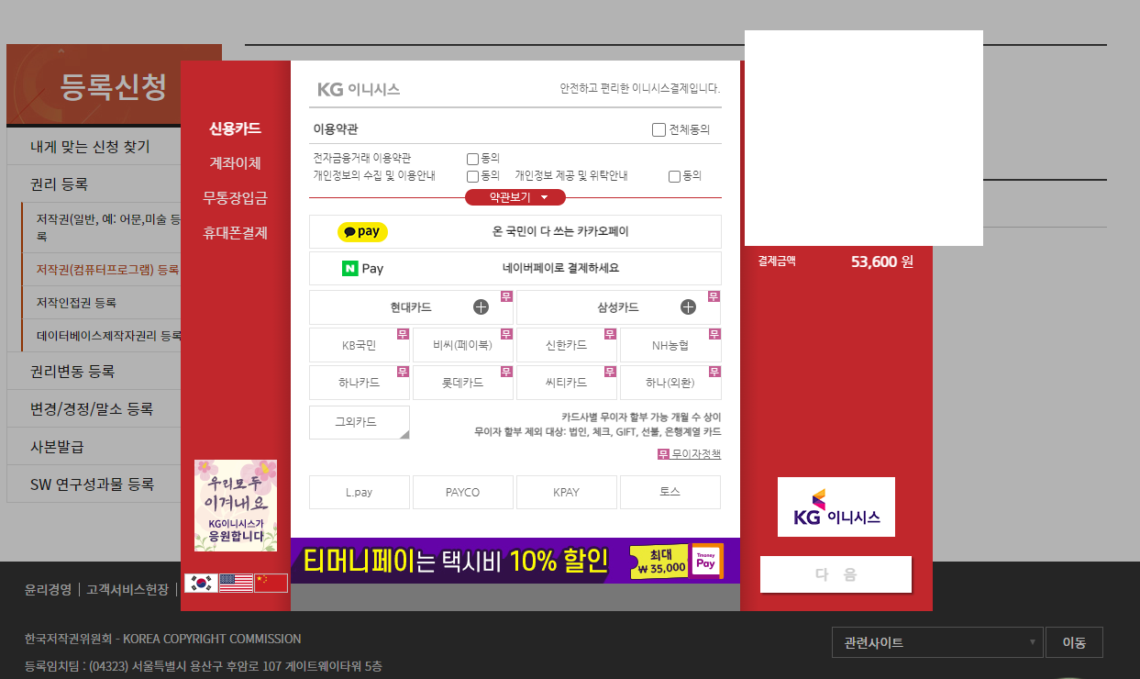
Task: Select 하나(외환) card
Action: (670, 383)
